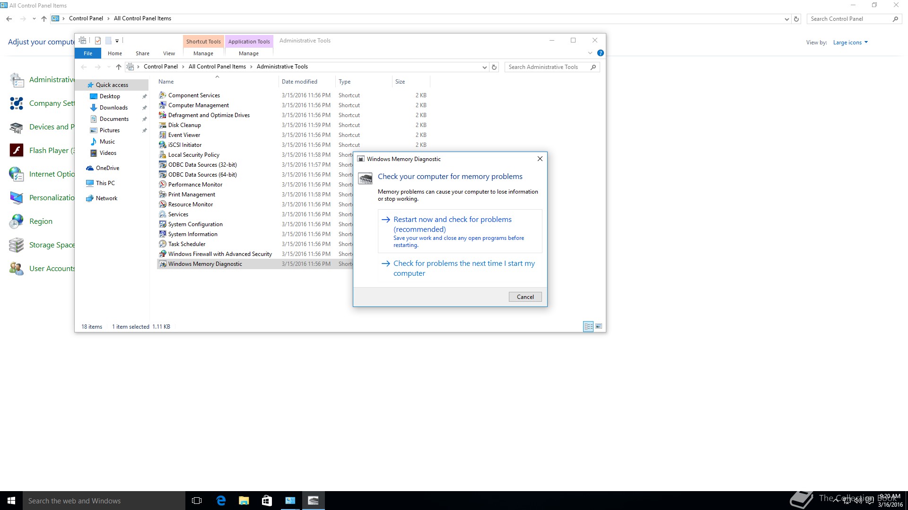The width and height of the screenshot is (908, 510).
Task: Expand the explorer address bar history dropdown
Action: click(x=484, y=67)
